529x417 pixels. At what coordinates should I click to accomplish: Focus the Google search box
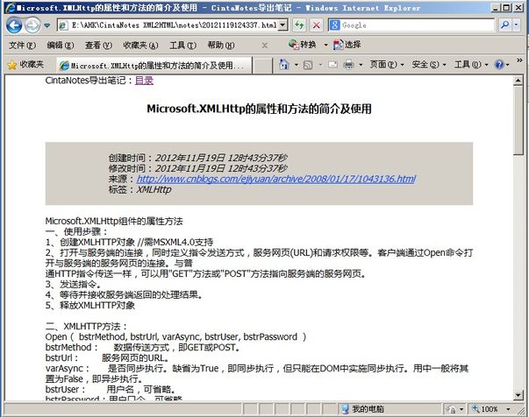click(x=417, y=25)
